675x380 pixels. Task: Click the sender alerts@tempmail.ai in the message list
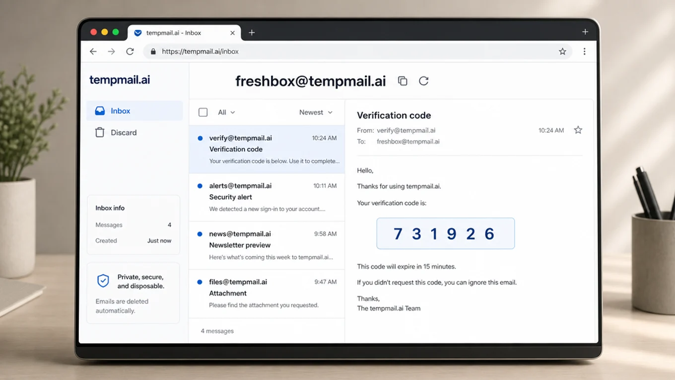tap(240, 186)
